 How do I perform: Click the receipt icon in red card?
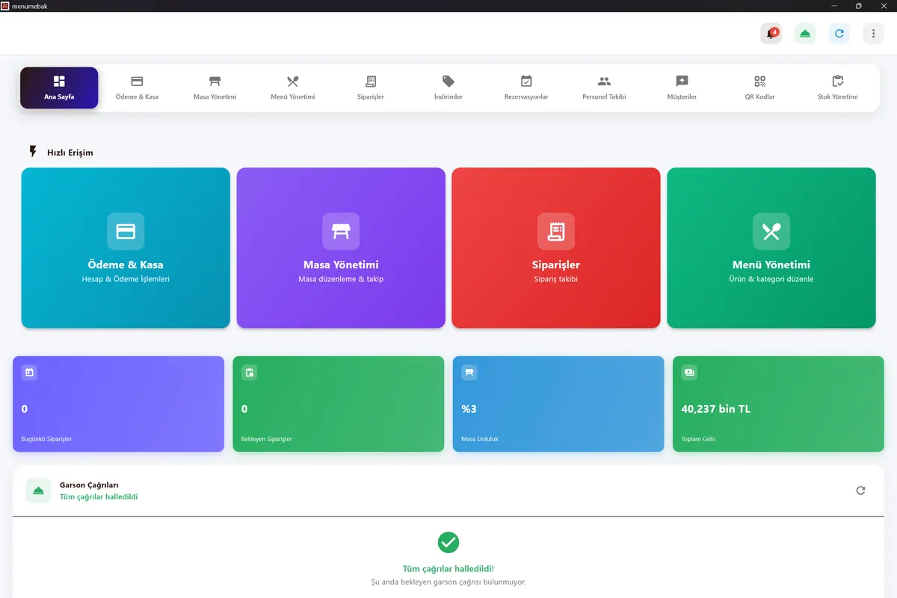(x=556, y=232)
